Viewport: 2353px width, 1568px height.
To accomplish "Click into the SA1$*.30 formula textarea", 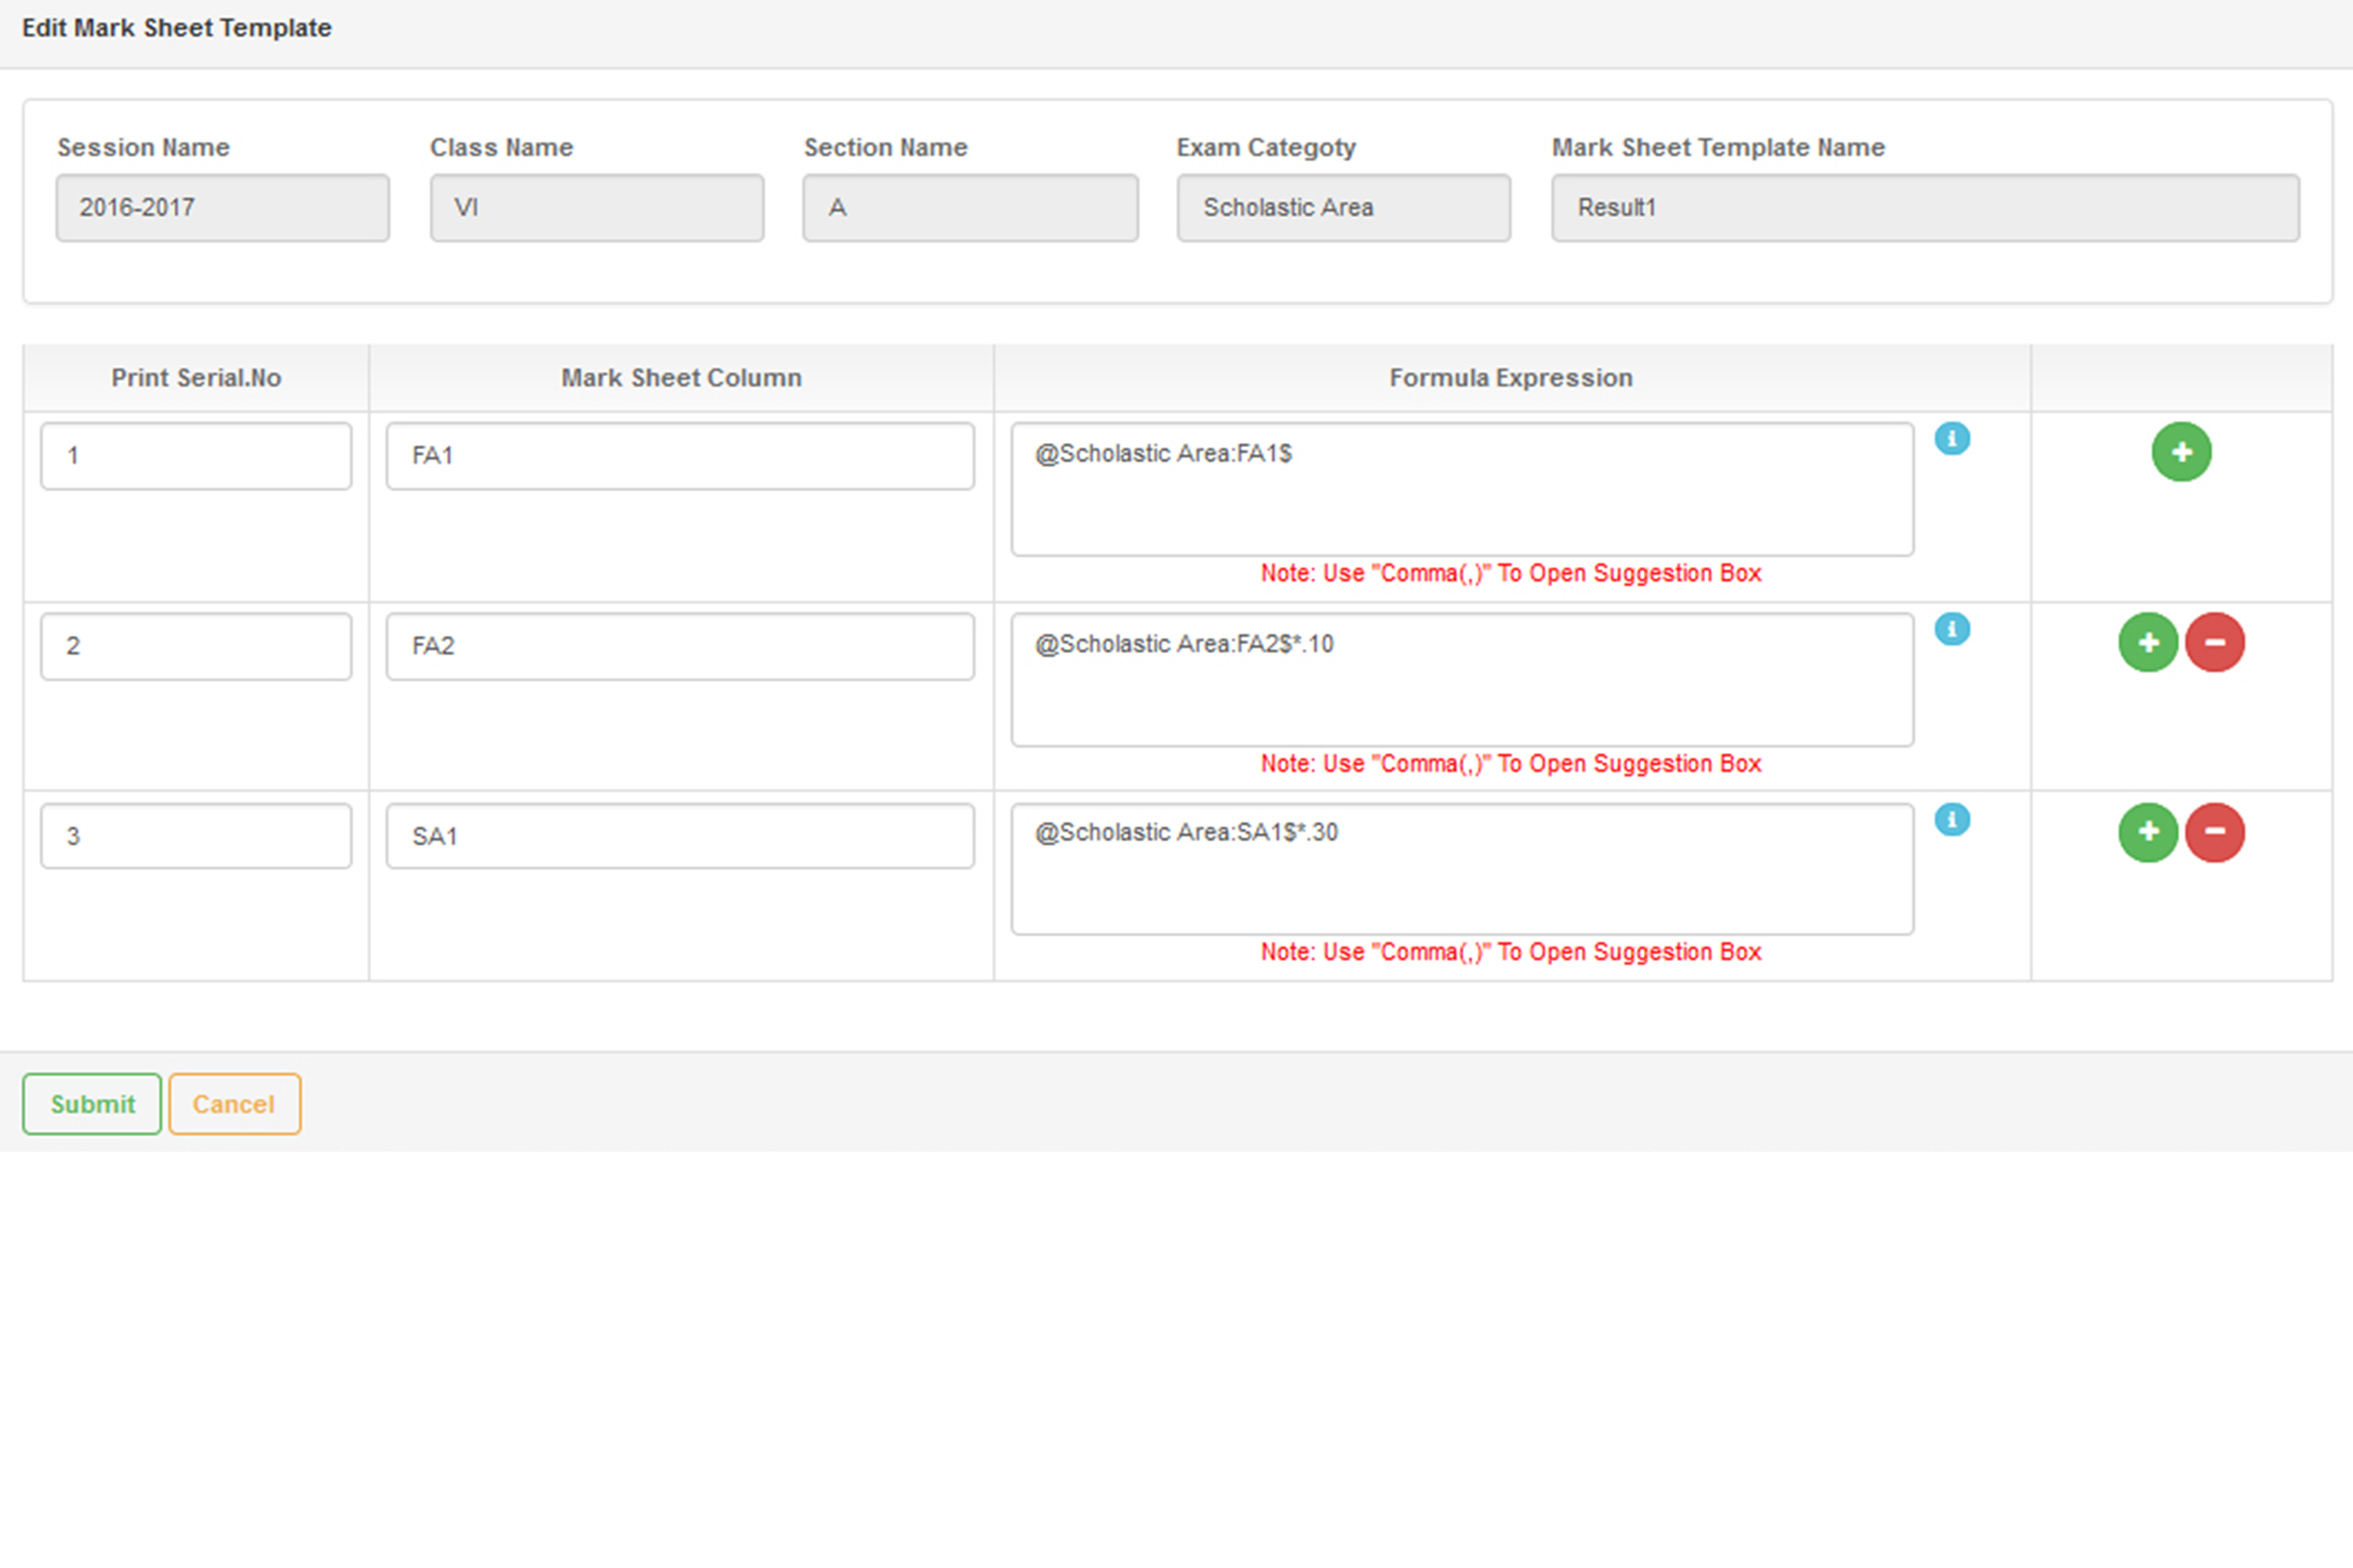I will pos(1462,869).
